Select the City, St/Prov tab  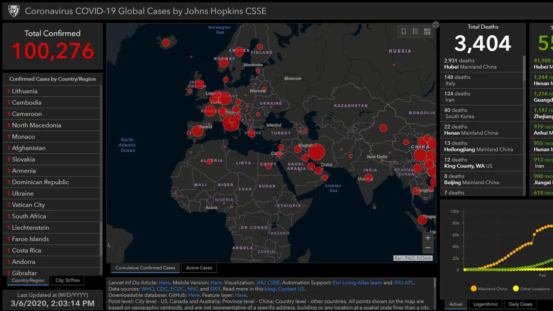pos(67,280)
